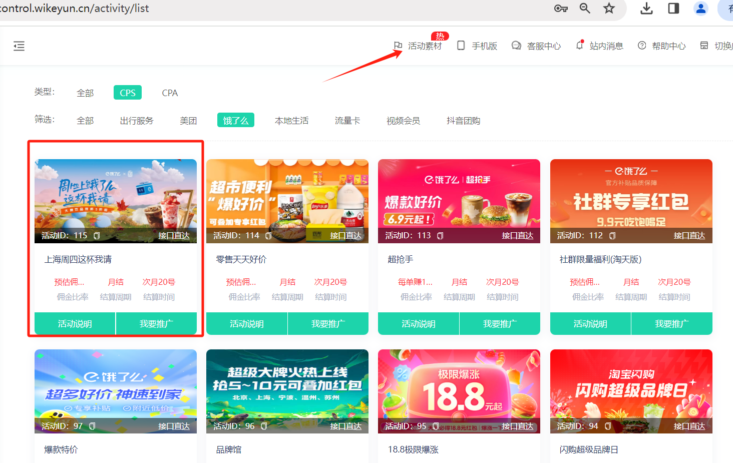The image size is (733, 463).
Task: Open the 超市便利爆好价 banner thumbnail
Action: 287,201
